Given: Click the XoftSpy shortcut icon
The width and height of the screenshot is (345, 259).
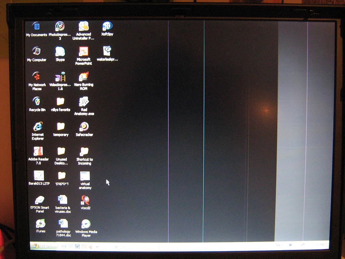Looking at the screenshot, I should (107, 26).
